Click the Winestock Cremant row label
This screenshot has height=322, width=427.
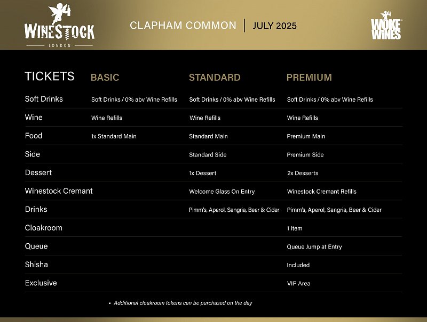[x=59, y=191]
